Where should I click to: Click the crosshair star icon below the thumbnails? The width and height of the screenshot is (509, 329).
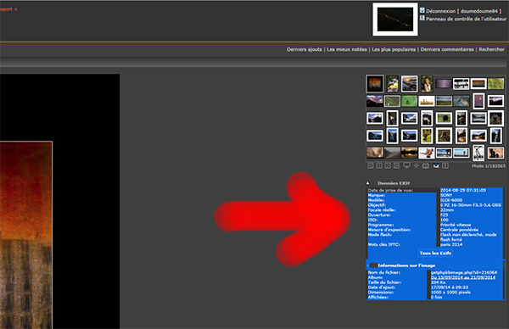pos(417,165)
